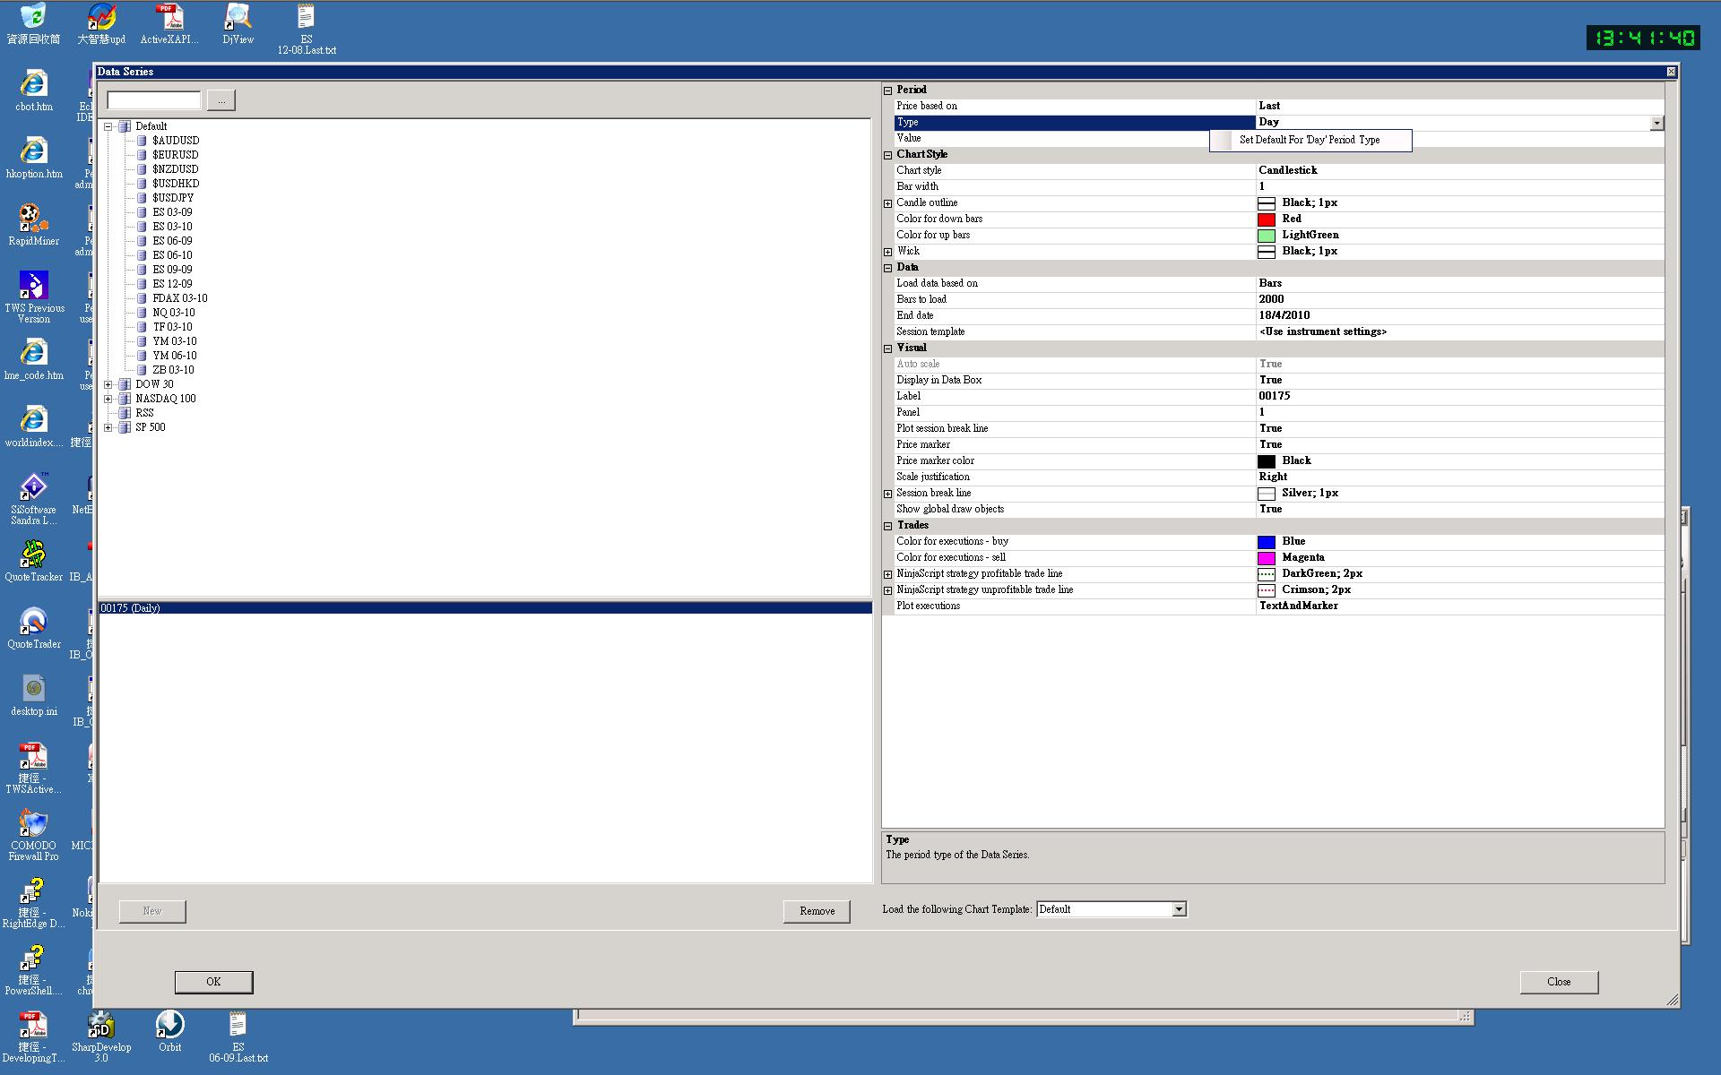The image size is (1721, 1075).
Task: Click the Remove button
Action: (817, 911)
